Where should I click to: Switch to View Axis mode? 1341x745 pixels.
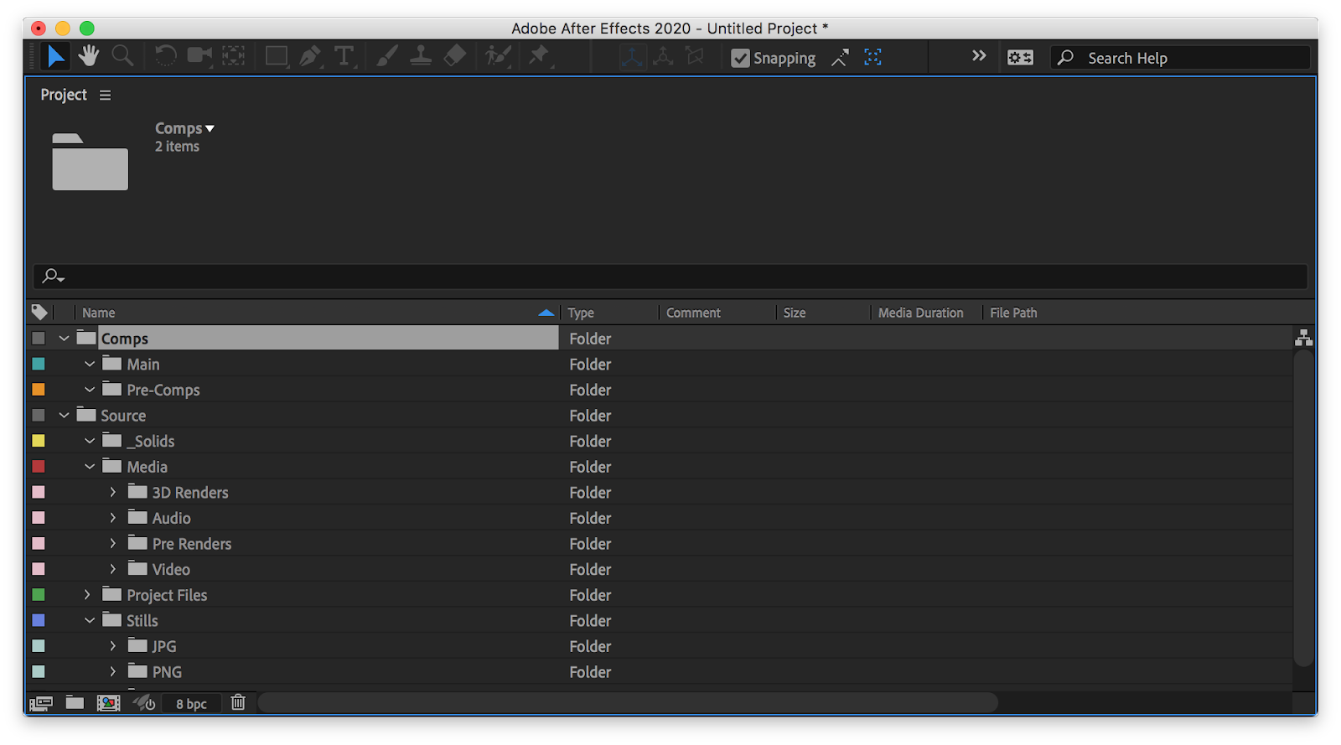[x=695, y=57]
